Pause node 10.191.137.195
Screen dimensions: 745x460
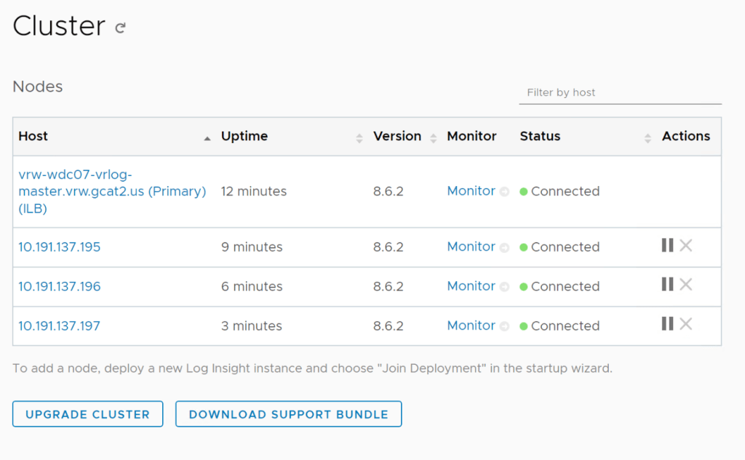point(667,246)
